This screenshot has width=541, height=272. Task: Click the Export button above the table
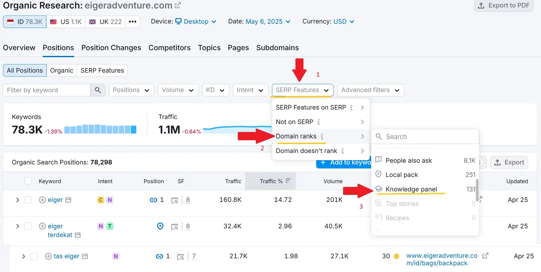(x=509, y=162)
